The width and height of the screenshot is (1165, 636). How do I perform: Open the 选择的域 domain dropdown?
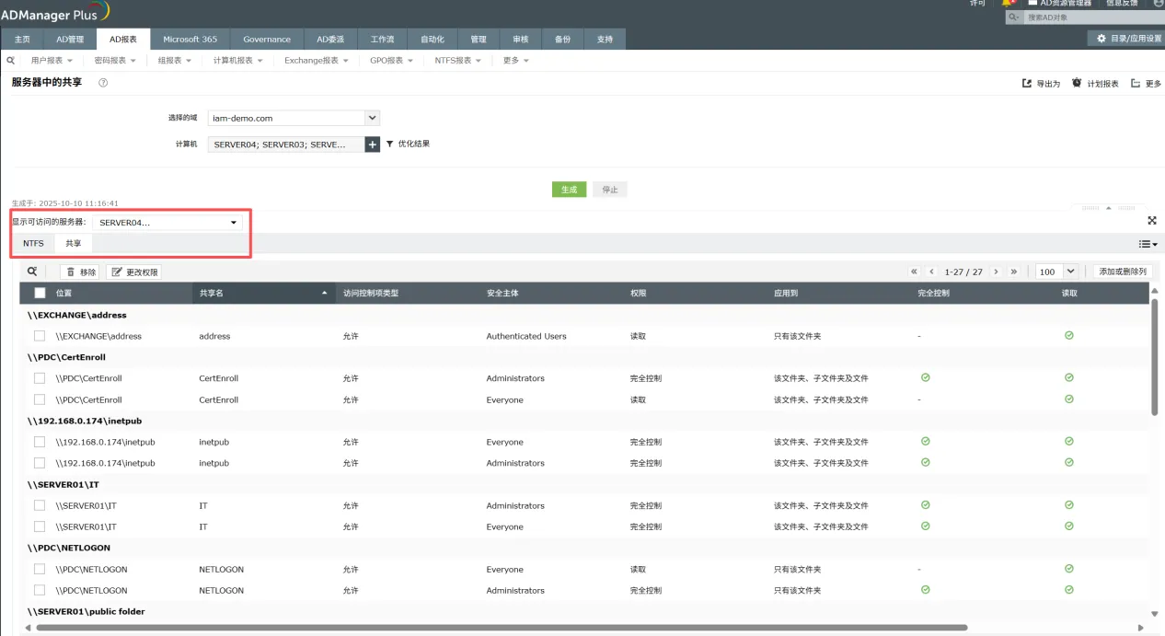coord(294,118)
